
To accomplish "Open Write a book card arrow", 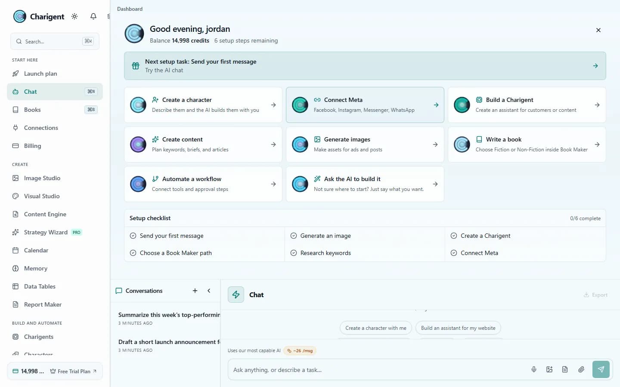I will click(x=597, y=144).
